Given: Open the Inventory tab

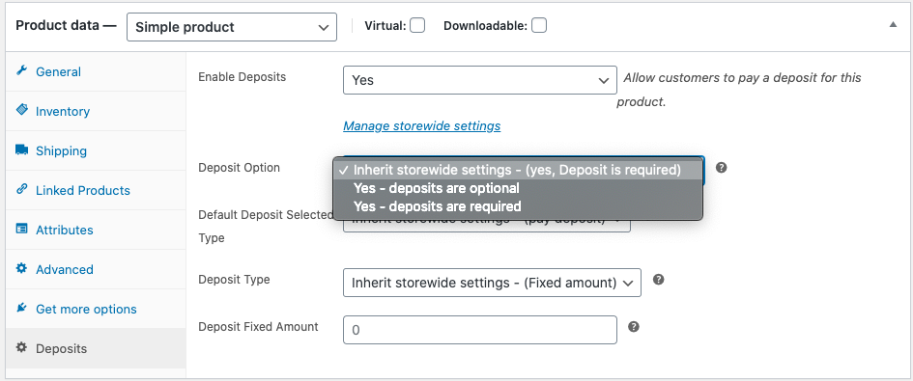Looking at the screenshot, I should click(x=96, y=111).
